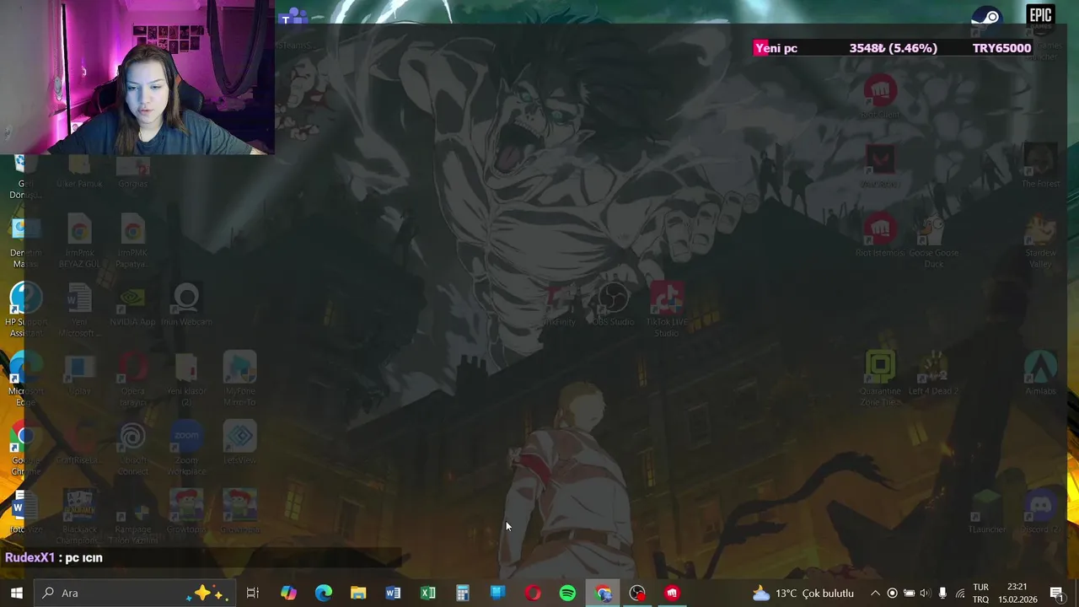Open Zoom Workplace desktop shortcut
Image resolution: width=1079 pixels, height=607 pixels.
click(x=186, y=449)
